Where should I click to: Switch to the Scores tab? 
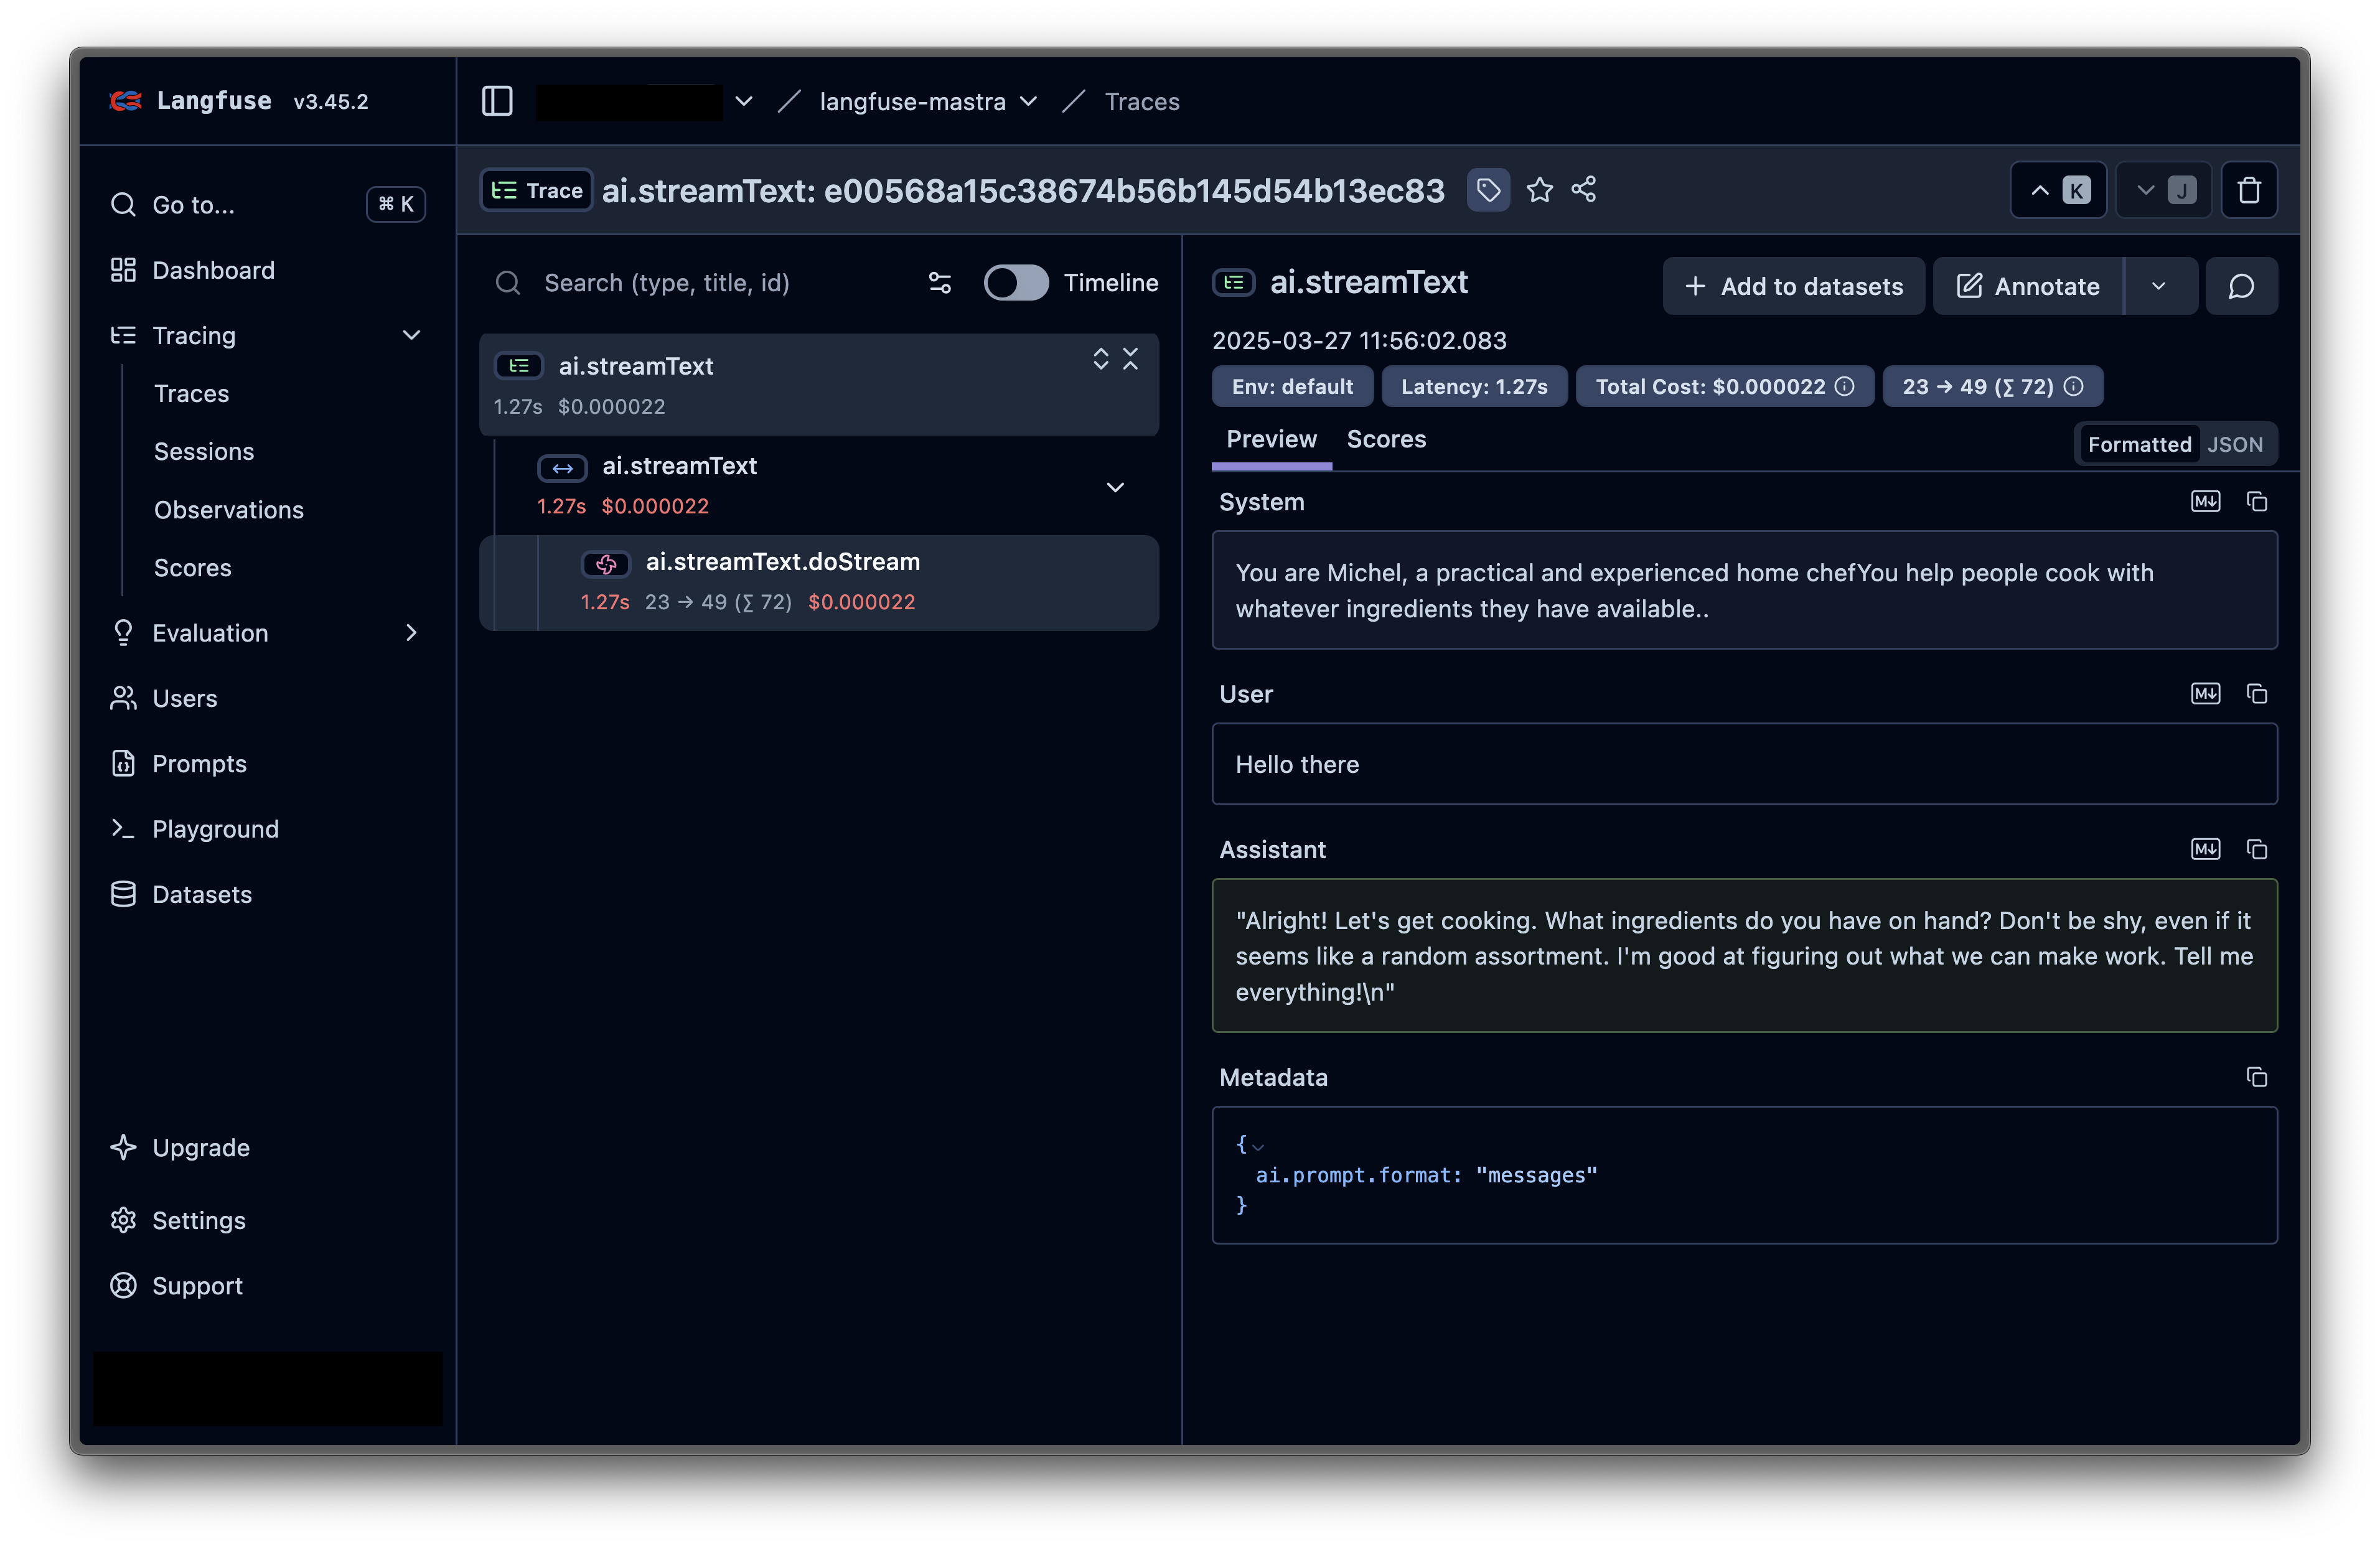click(1386, 439)
